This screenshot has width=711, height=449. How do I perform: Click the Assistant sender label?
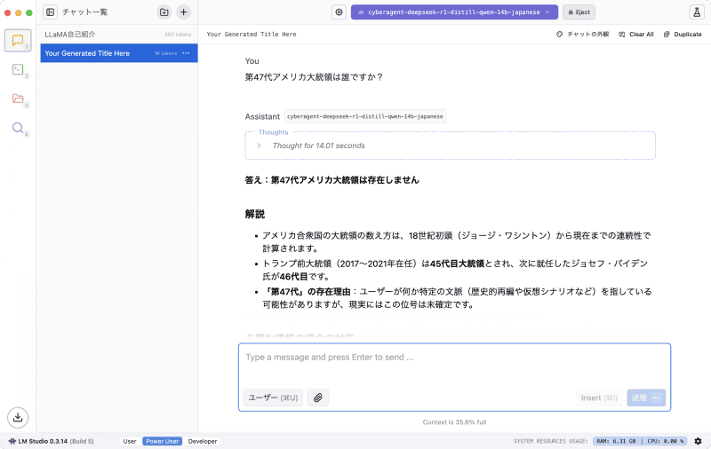pyautogui.click(x=262, y=117)
